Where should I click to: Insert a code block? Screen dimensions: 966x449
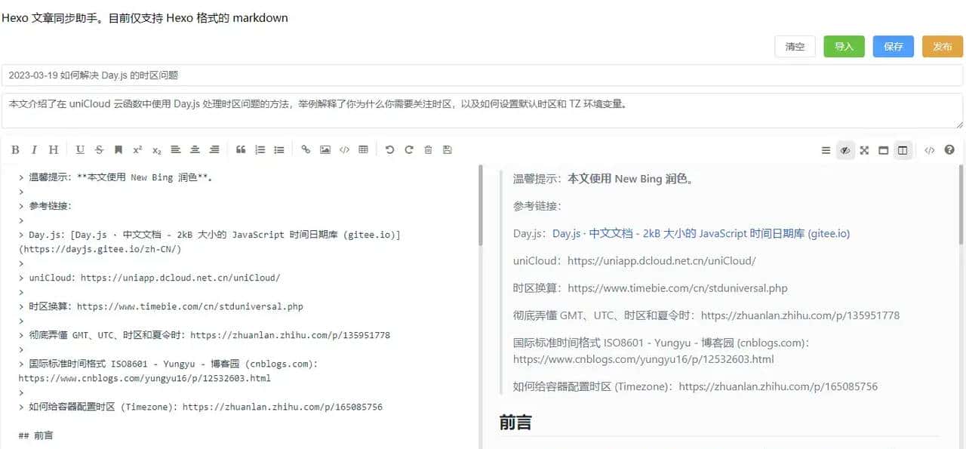tap(344, 149)
